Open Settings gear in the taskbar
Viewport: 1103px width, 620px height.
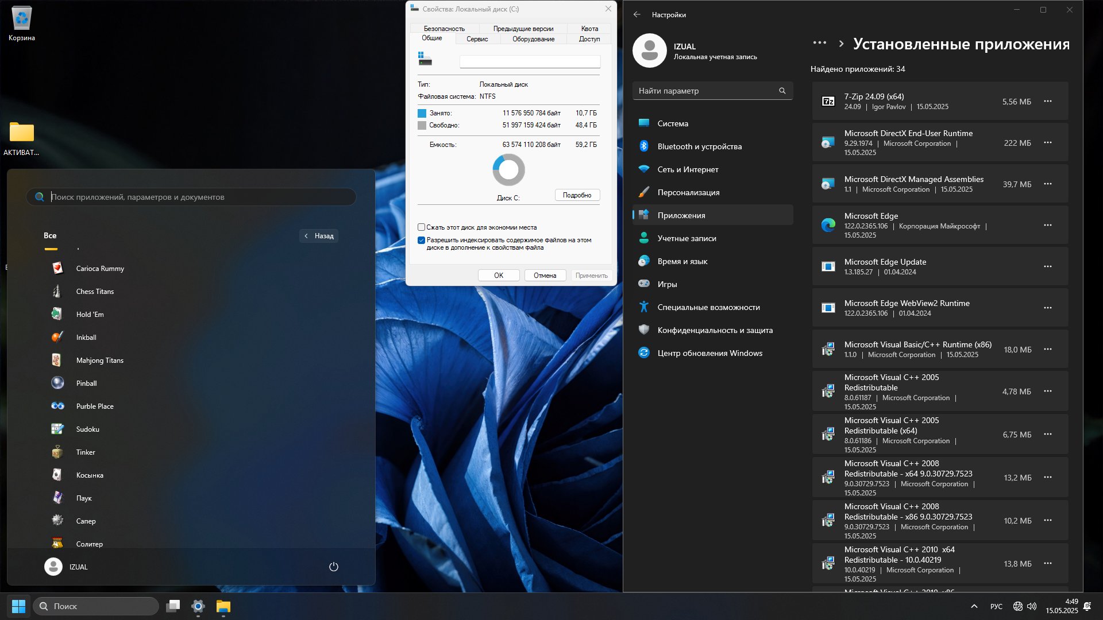coord(198,606)
